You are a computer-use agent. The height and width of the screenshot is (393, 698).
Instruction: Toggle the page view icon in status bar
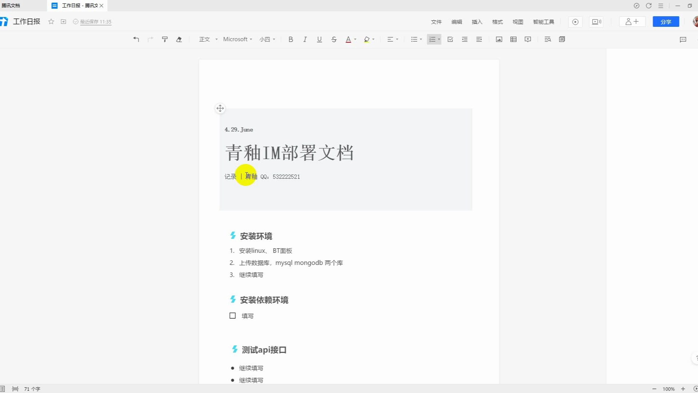[x=15, y=389]
